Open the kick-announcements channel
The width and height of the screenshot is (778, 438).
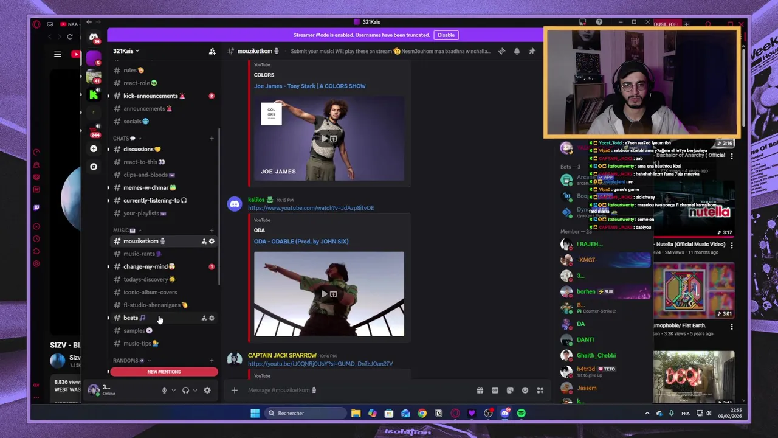tap(163, 96)
